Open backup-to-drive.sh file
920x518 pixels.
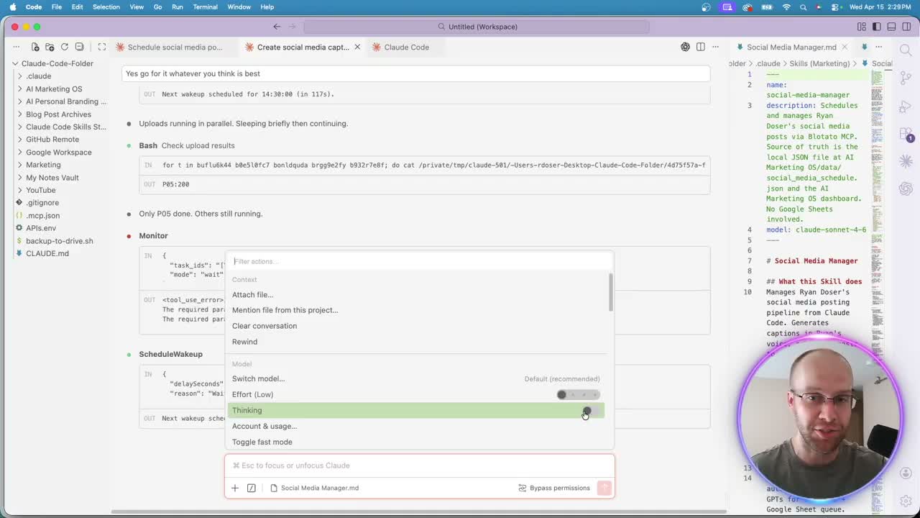tap(59, 241)
